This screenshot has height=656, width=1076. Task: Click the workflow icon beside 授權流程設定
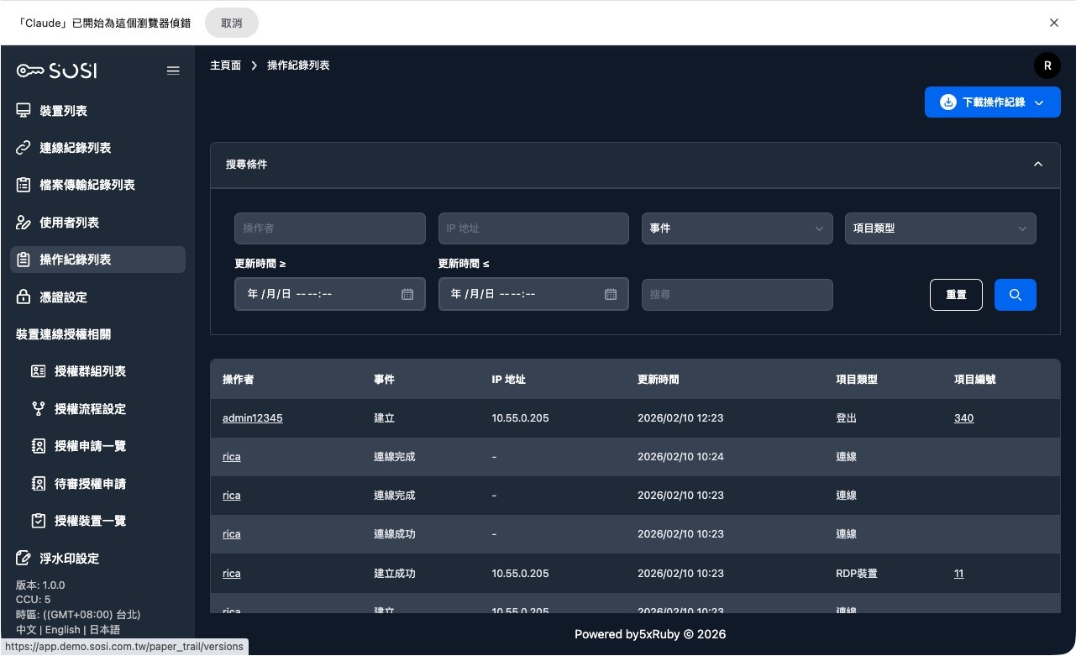pos(38,409)
